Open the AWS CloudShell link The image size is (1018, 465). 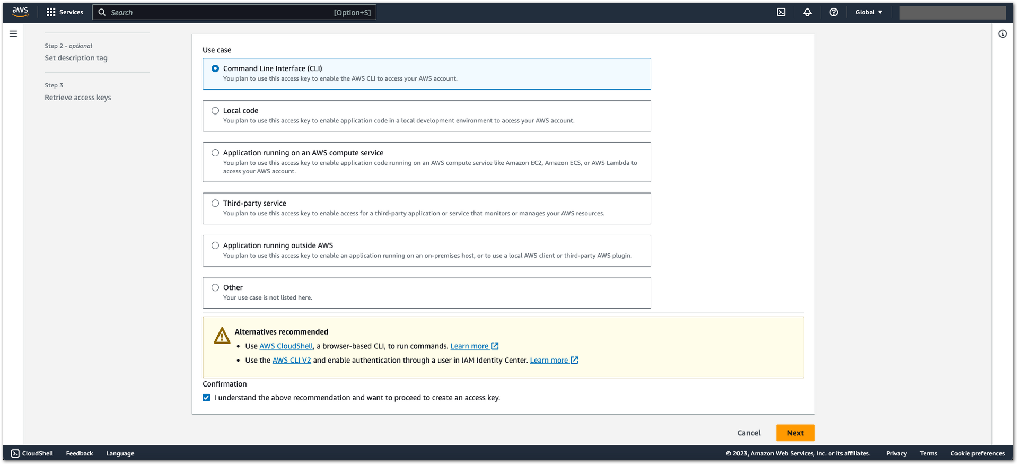click(x=286, y=346)
